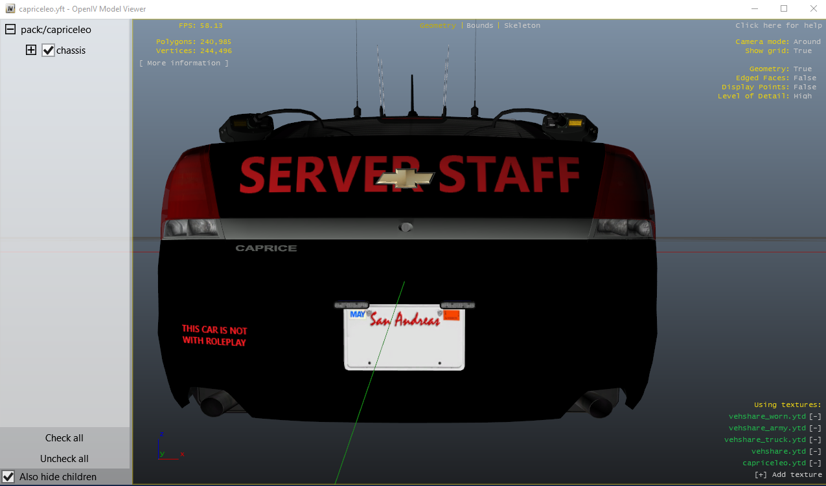The image size is (826, 486).
Task: Open the More information section
Action: tap(184, 63)
